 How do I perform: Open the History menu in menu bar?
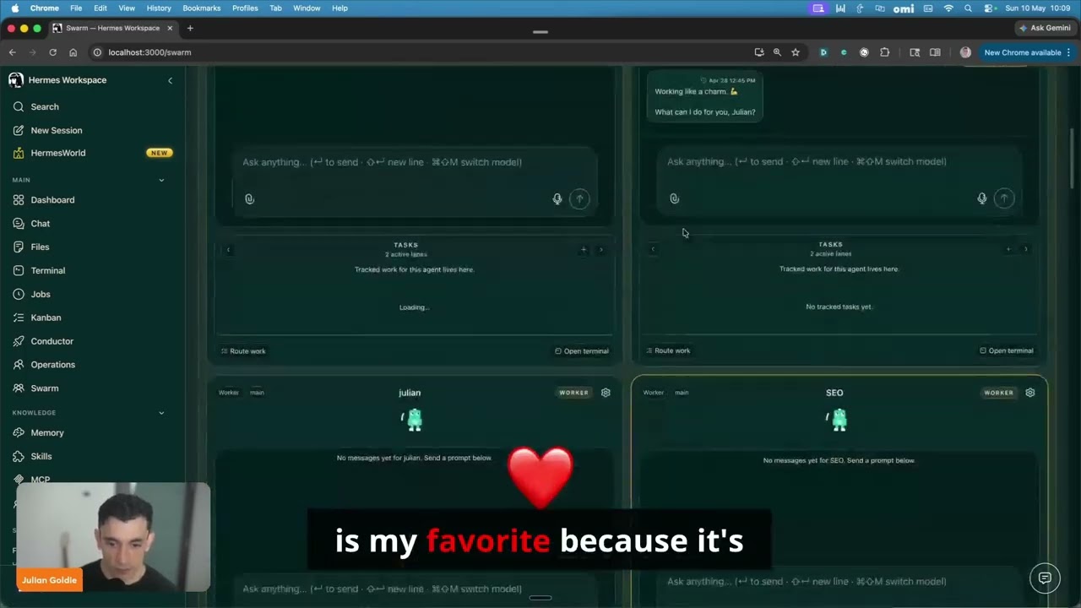tap(159, 8)
